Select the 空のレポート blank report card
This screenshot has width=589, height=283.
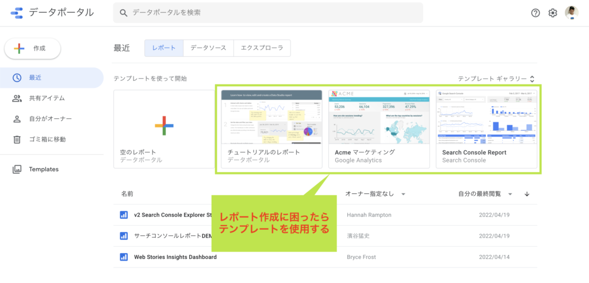tap(164, 129)
